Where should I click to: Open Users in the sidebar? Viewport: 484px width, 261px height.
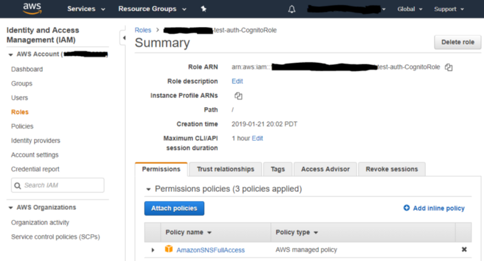point(19,97)
